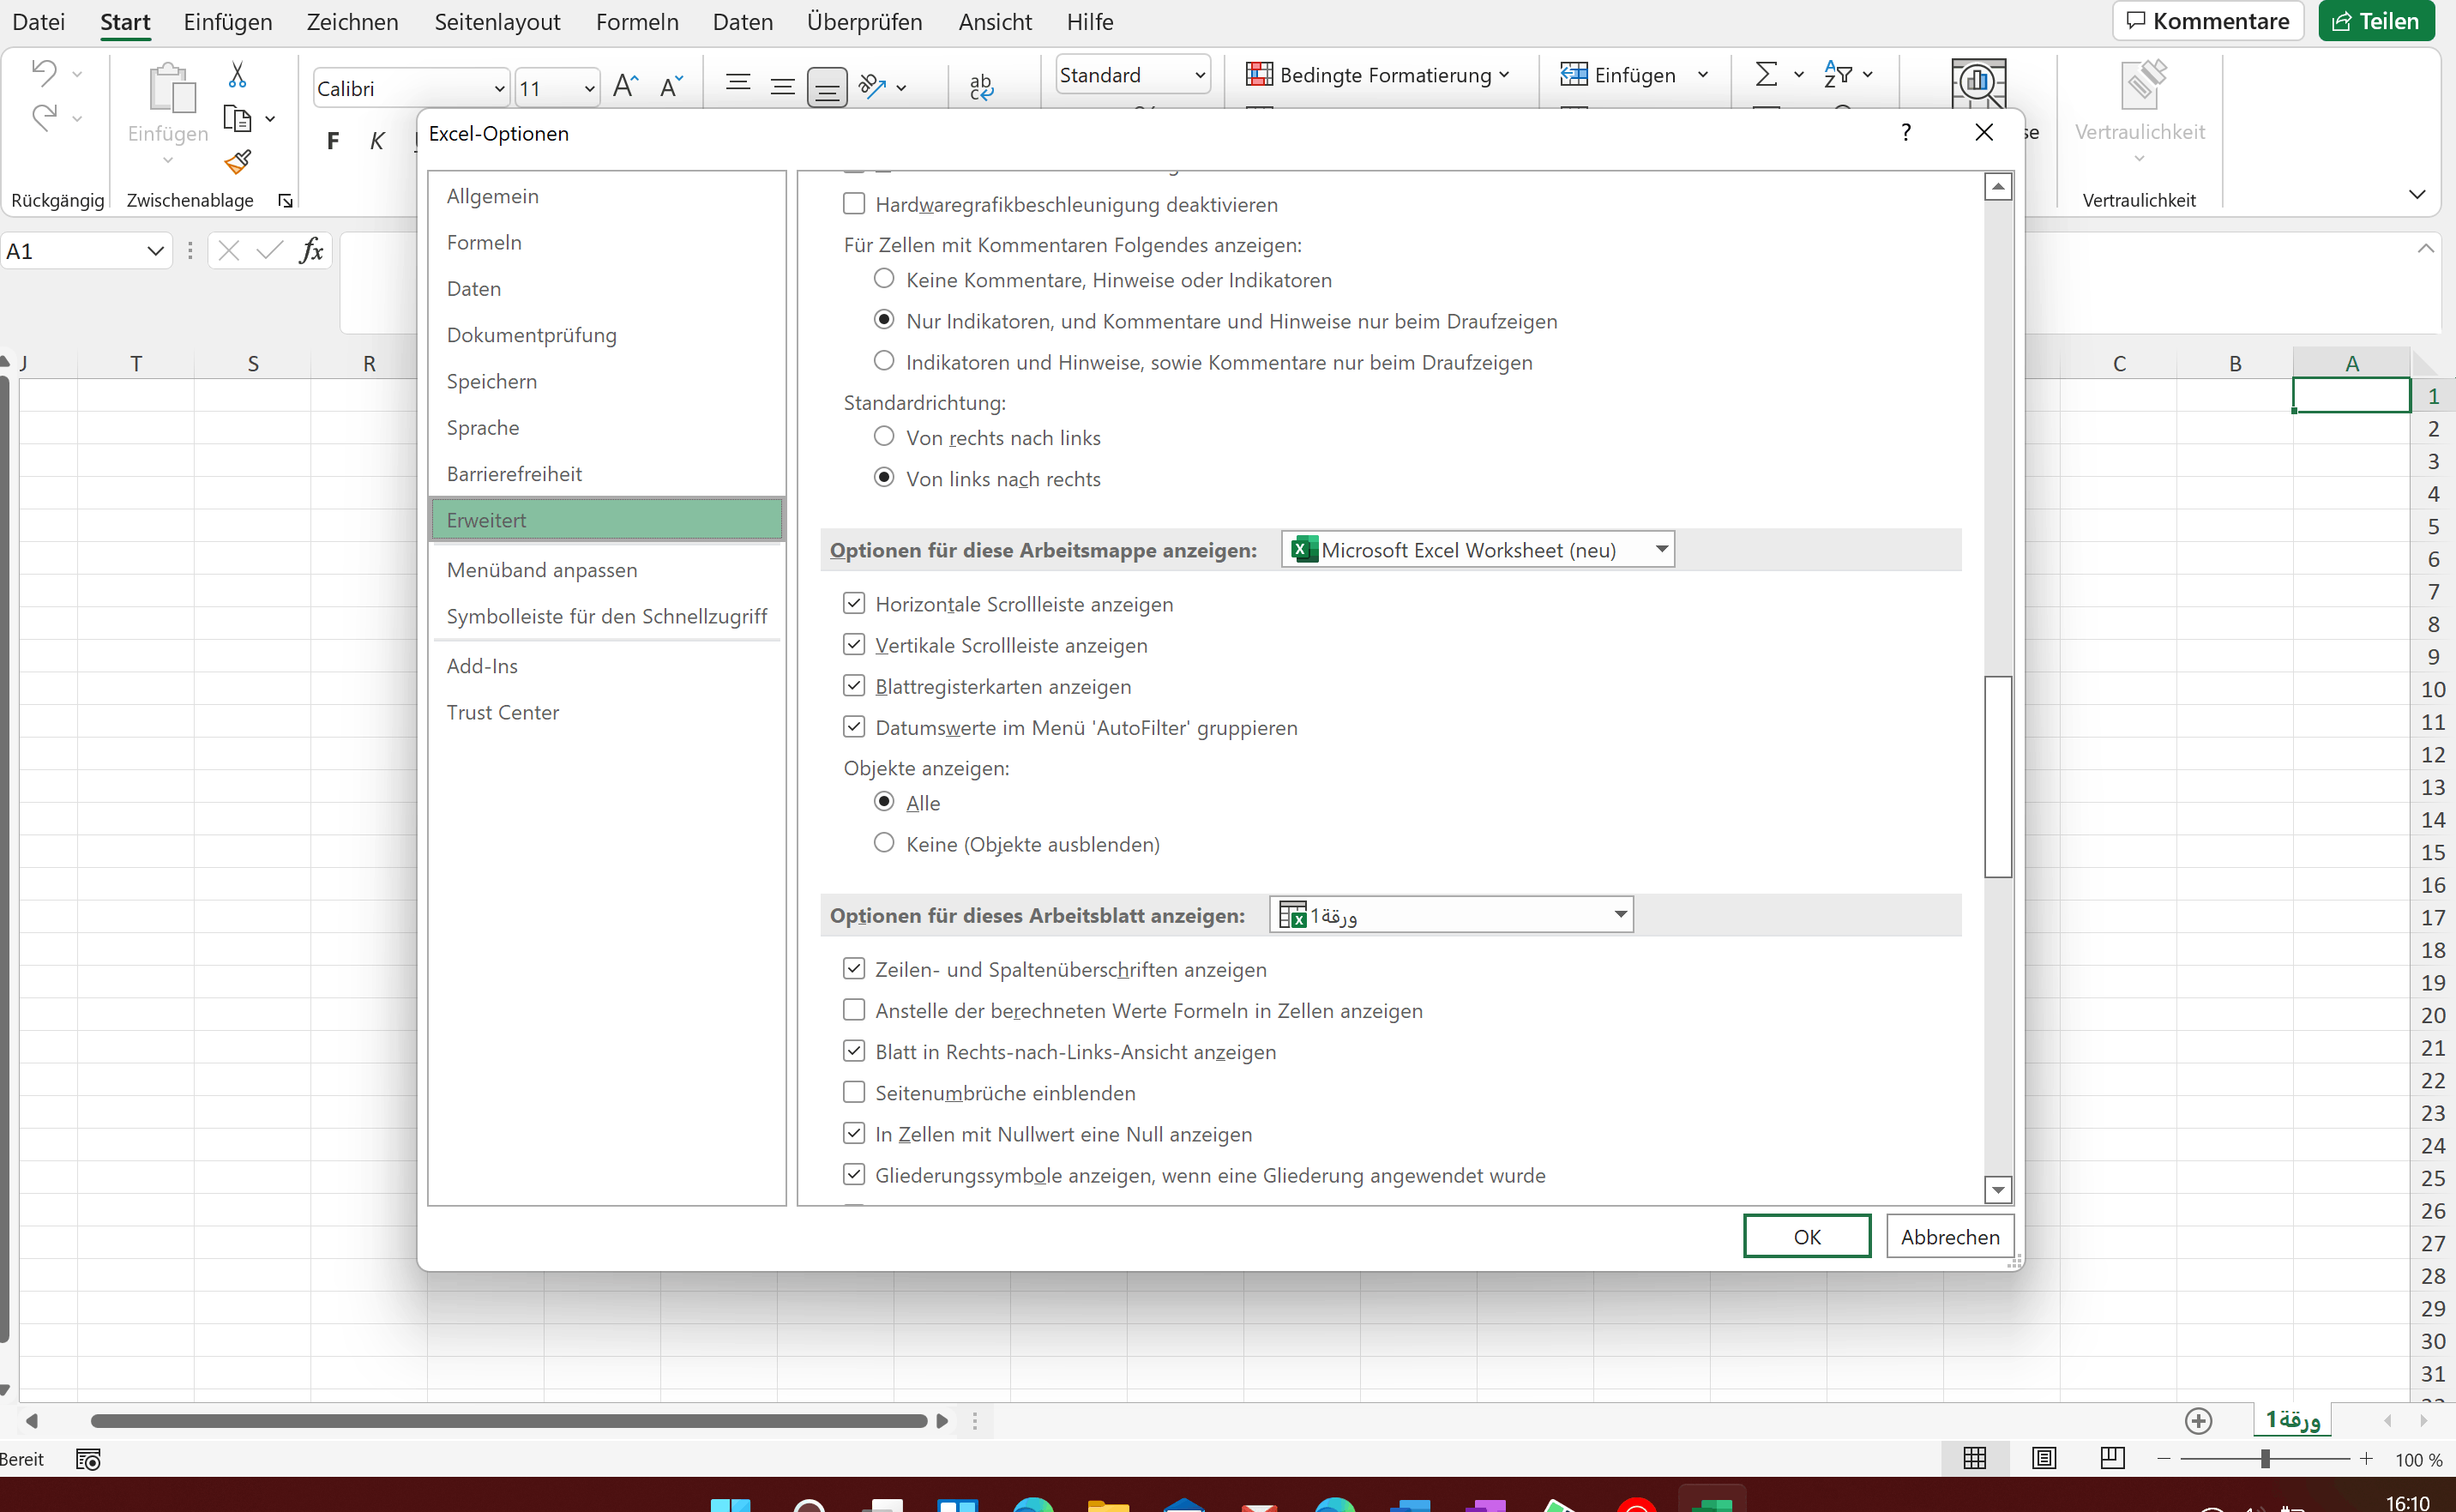The width and height of the screenshot is (2456, 1512).
Task: Open the Arbeitsmappe selection dropdown
Action: (x=1660, y=549)
